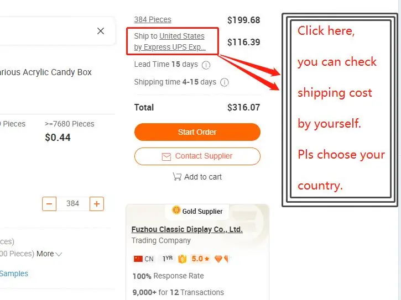Open the Samples link
The width and height of the screenshot is (401, 300).
click(14, 273)
